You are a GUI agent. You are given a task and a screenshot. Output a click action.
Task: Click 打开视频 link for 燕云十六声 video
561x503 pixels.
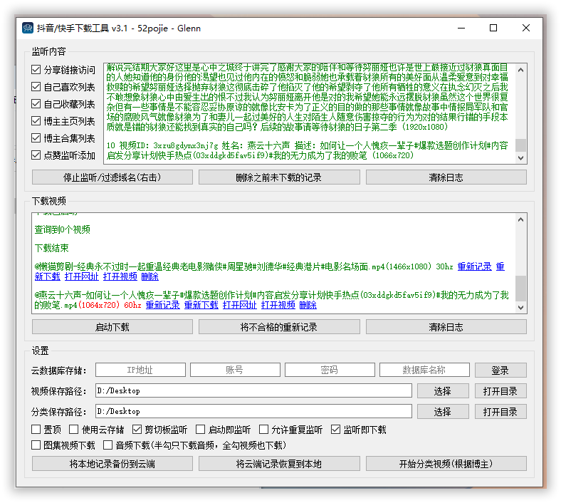[278, 305]
